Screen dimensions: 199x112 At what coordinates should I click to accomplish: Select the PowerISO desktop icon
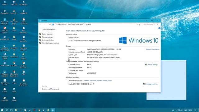pos(5,99)
